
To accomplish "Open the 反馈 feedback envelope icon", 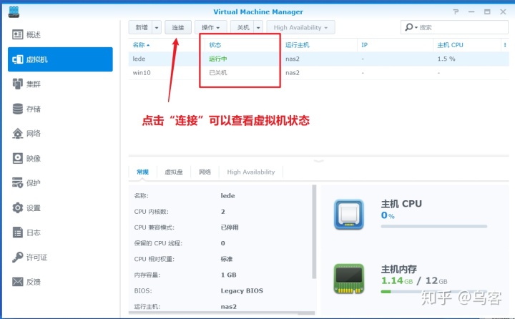I will [18, 282].
